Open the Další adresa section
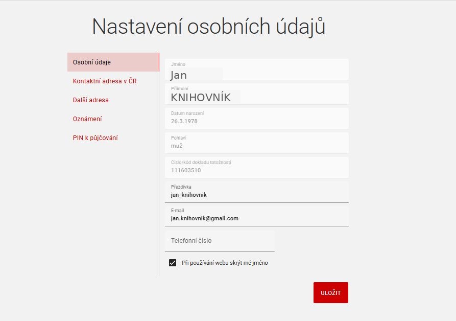The height and width of the screenshot is (321, 456). coord(91,100)
